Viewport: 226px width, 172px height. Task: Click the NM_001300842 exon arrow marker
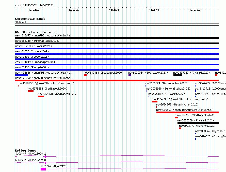click(x=45, y=156)
